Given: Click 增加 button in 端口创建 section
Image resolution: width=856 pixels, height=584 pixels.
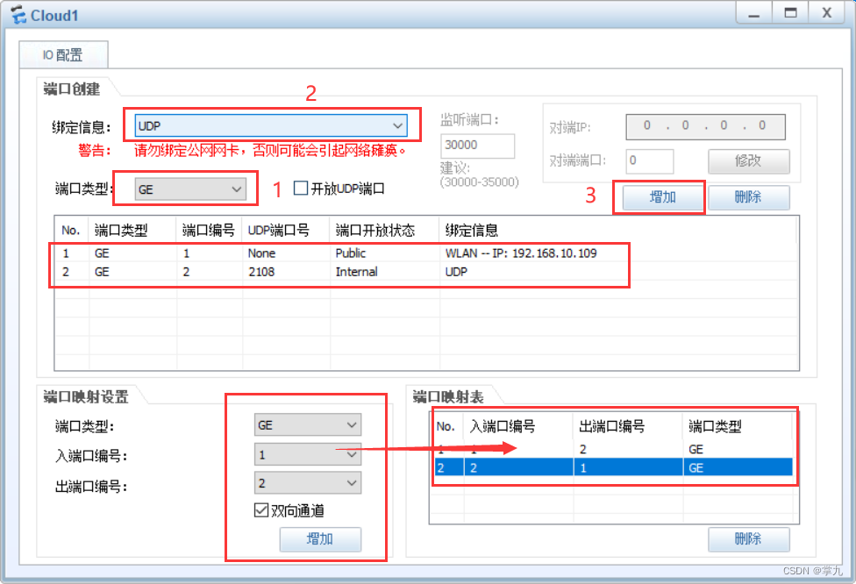Looking at the screenshot, I should (x=663, y=197).
